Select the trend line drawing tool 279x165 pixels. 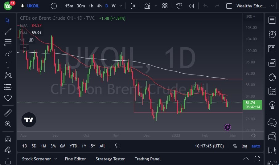[x=8, y=31]
